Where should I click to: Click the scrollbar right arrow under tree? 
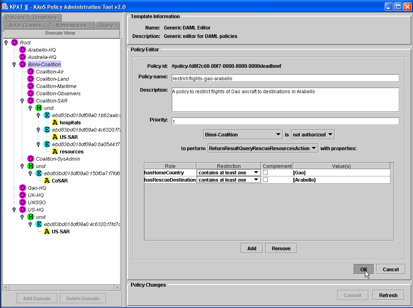click(x=117, y=287)
